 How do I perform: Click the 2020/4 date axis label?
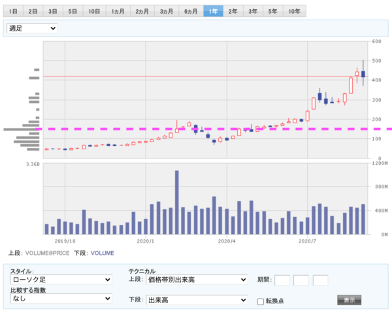(x=227, y=241)
